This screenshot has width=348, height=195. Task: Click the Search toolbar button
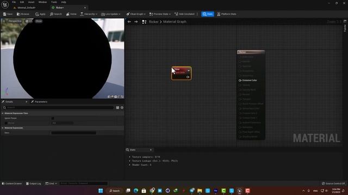(x=55, y=14)
